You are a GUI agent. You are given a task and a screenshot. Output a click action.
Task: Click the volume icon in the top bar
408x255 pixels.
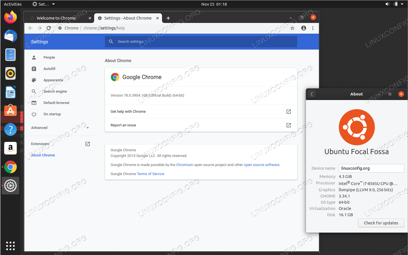pos(387,4)
